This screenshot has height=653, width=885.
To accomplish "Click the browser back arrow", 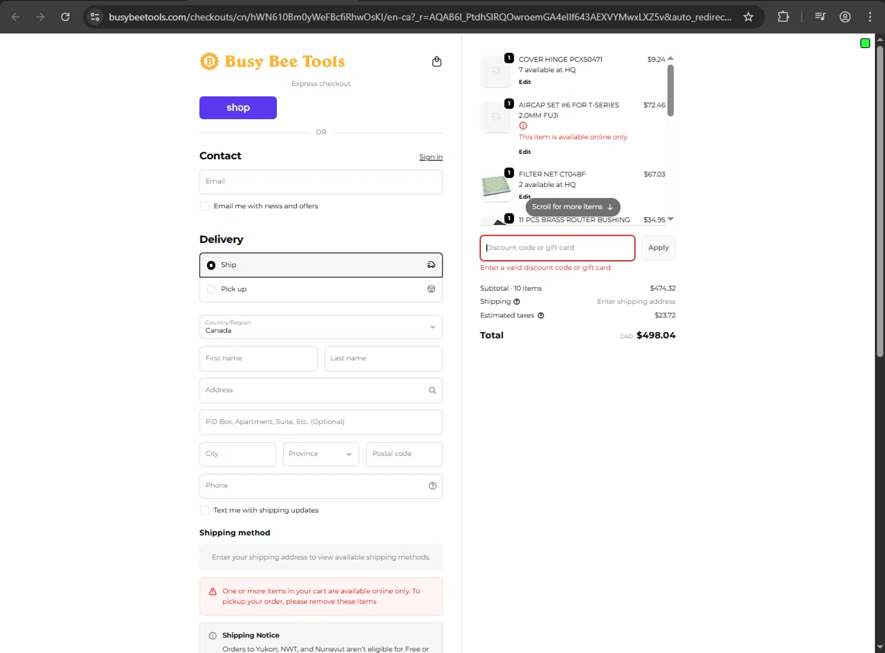I will pos(16,17).
